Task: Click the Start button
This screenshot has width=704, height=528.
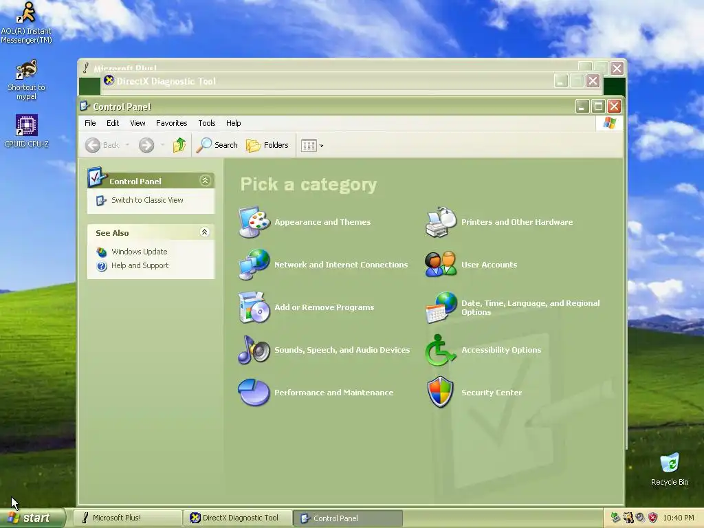Action: pos(32,518)
